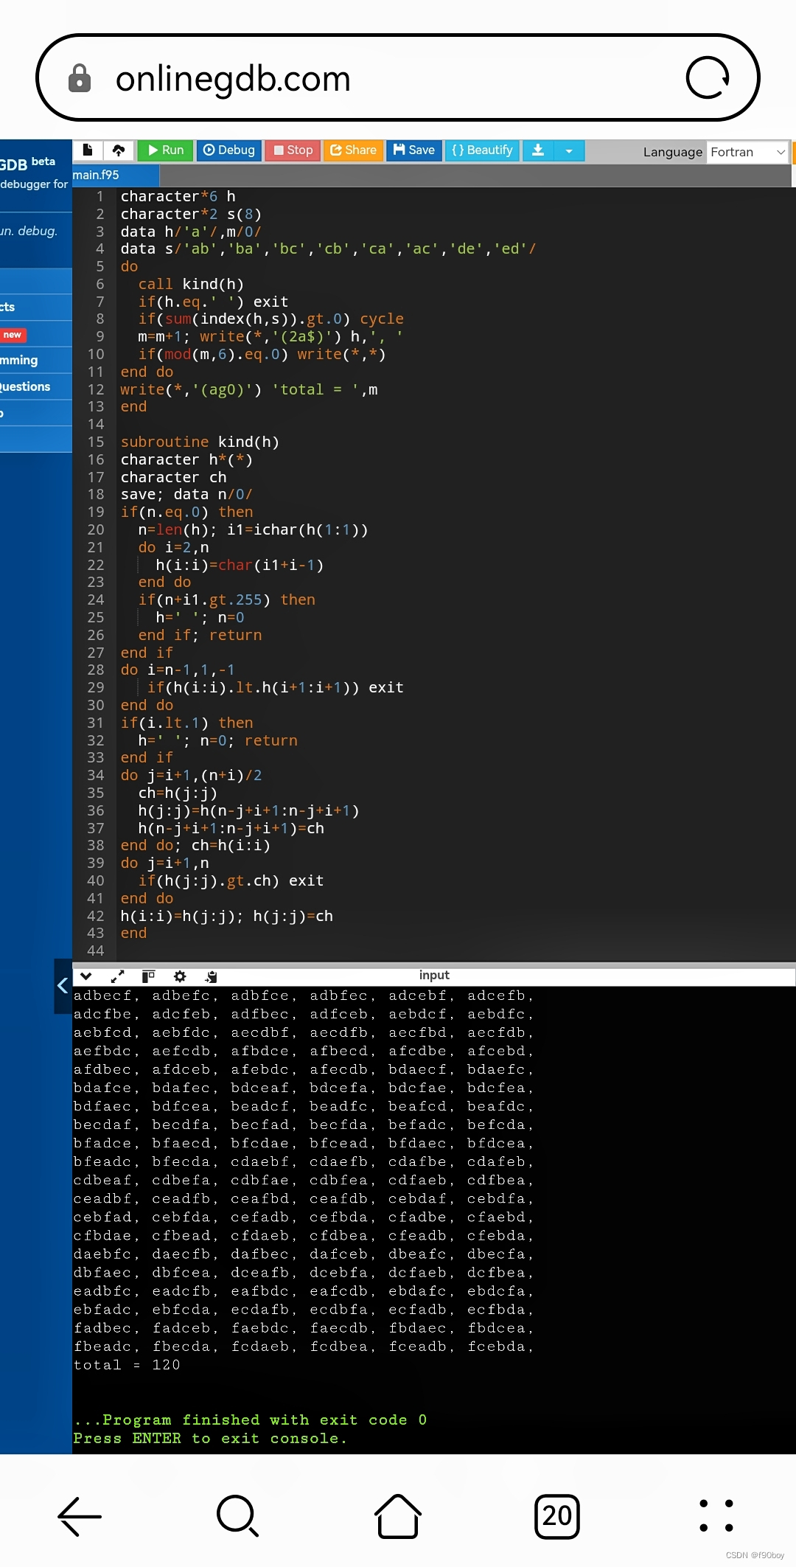Start the Debug session

tap(228, 150)
